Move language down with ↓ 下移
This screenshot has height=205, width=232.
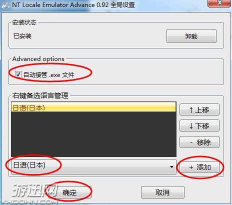199,125
